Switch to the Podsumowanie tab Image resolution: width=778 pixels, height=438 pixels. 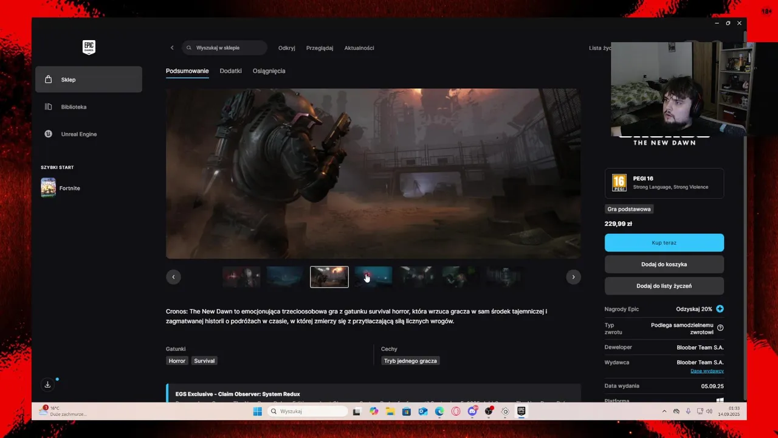187,71
